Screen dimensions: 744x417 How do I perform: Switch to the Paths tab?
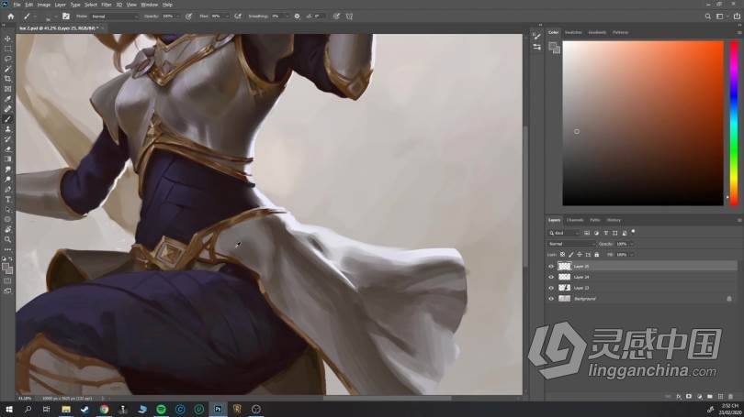(595, 220)
